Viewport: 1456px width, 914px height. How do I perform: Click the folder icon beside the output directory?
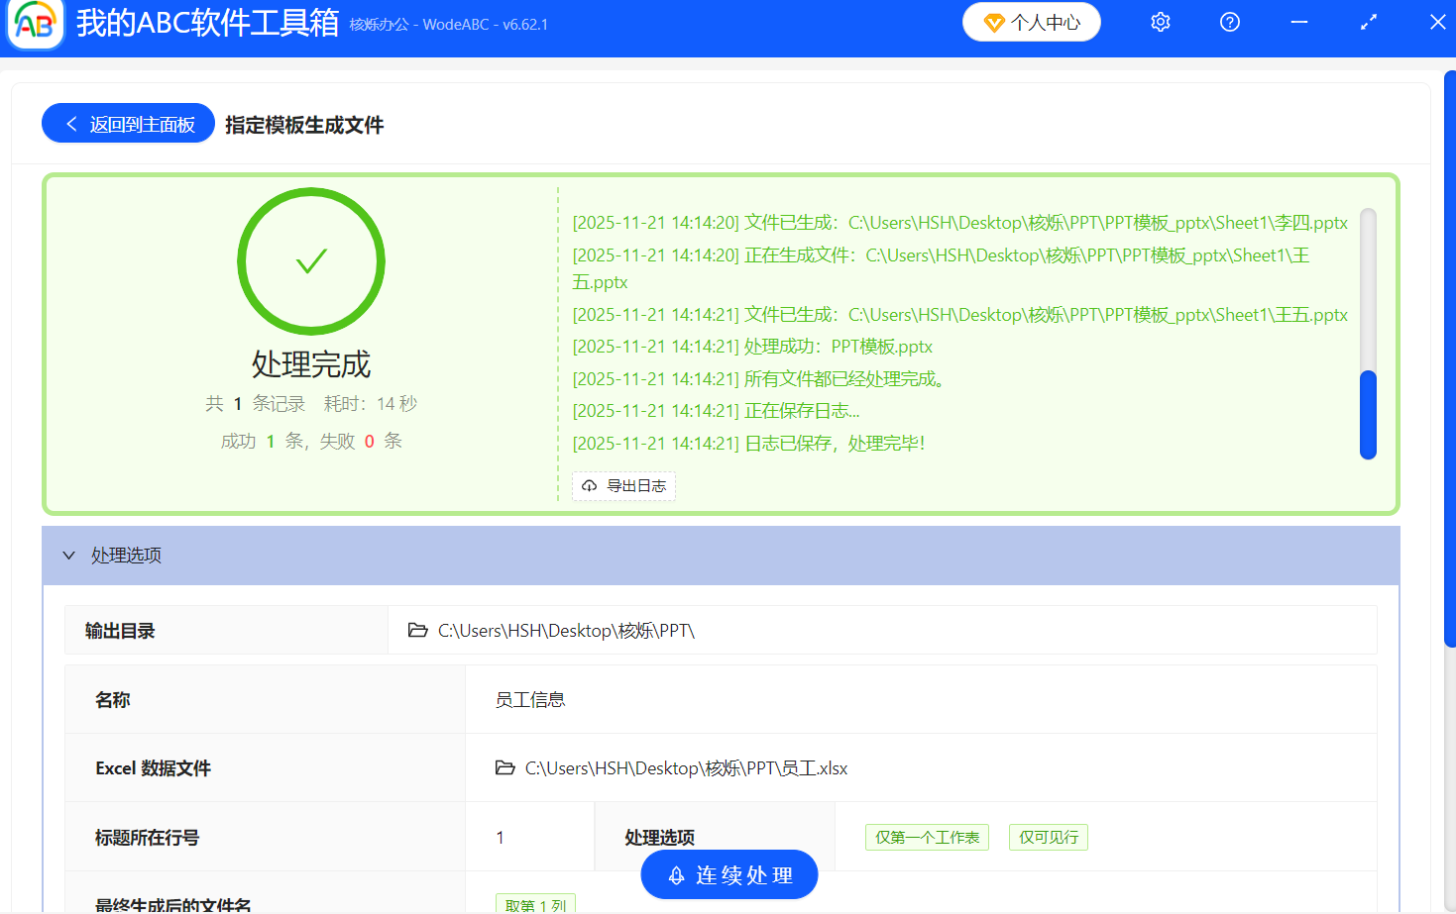(418, 630)
